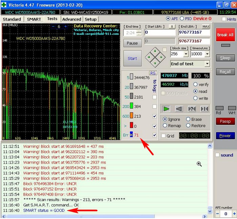237x219 pixels.
Task: Toggle the sound checkbox
Action: [x=217, y=155]
